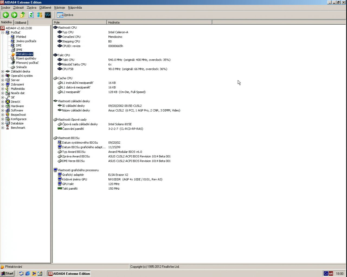The width and height of the screenshot is (347, 277).
Task: Open the Zobrazit menu
Action: click(x=18, y=8)
